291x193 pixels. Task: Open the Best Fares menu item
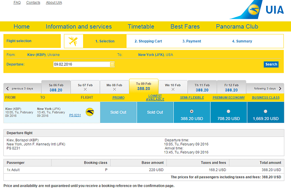pyautogui.click(x=185, y=26)
